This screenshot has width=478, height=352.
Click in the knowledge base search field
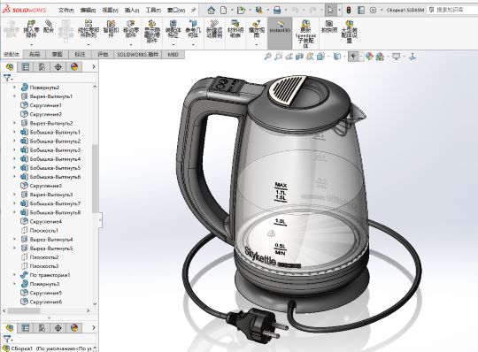point(452,10)
